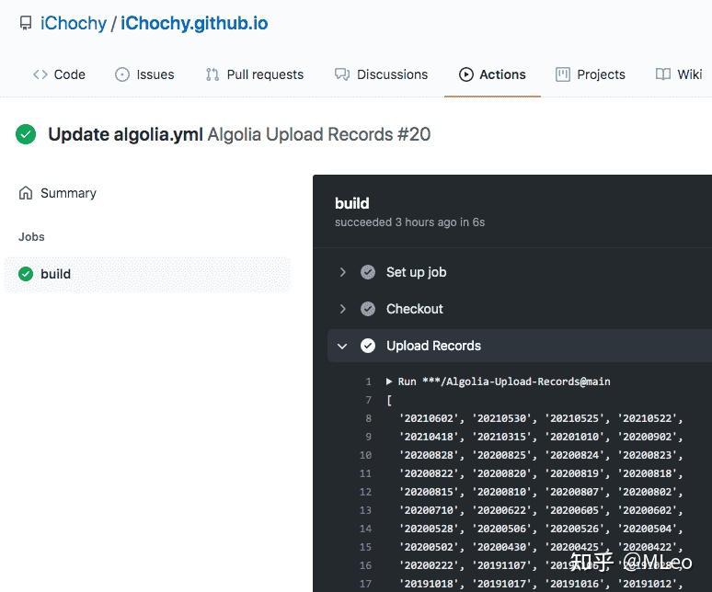Open the iChochy.github.io repository link
The image size is (712, 592).
coord(194,23)
